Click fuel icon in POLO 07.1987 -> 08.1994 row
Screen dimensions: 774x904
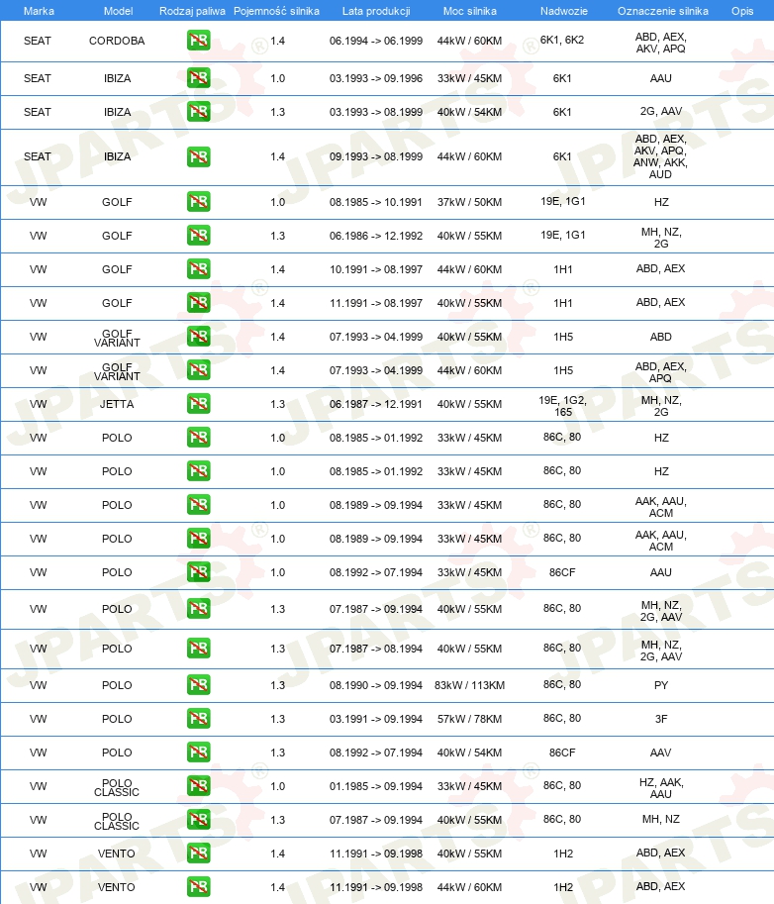pyautogui.click(x=198, y=648)
